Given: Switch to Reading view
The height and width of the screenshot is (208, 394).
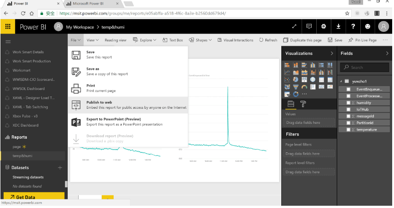Looking at the screenshot, I should (115, 40).
